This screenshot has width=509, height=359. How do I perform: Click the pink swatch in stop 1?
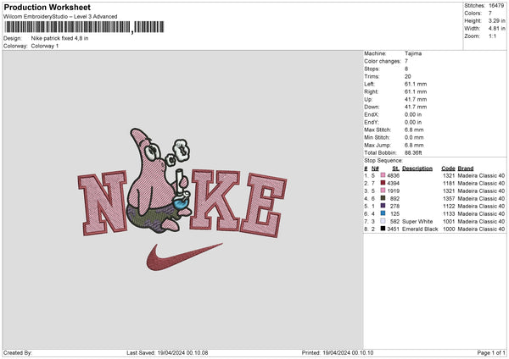(x=383, y=175)
